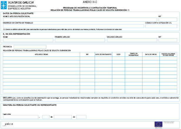Click the NIF field of the persoa solicitante

[168, 19]
